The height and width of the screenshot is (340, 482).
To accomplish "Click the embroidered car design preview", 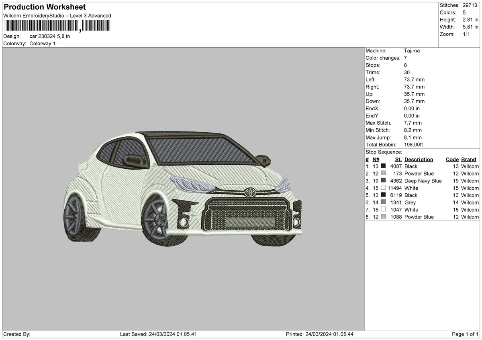I will click(183, 188).
